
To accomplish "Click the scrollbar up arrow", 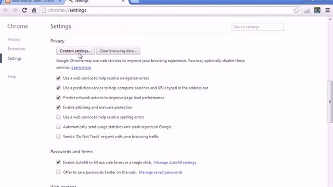I will (x=330, y=19).
